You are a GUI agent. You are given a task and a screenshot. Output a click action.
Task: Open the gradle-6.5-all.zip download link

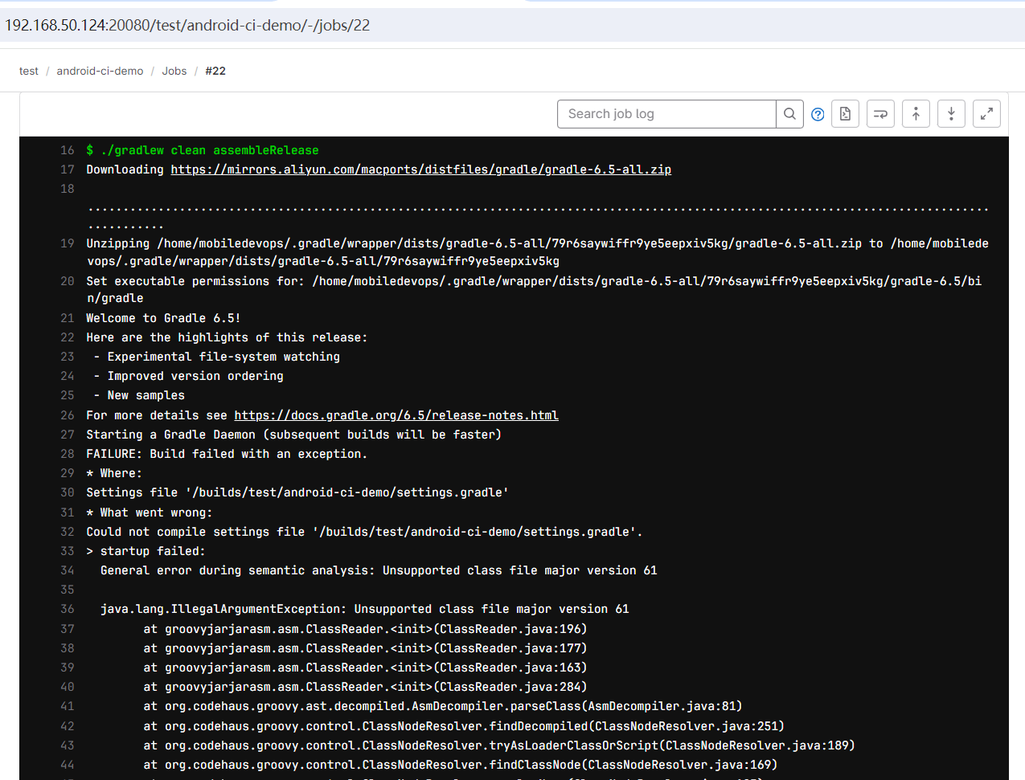[420, 169]
